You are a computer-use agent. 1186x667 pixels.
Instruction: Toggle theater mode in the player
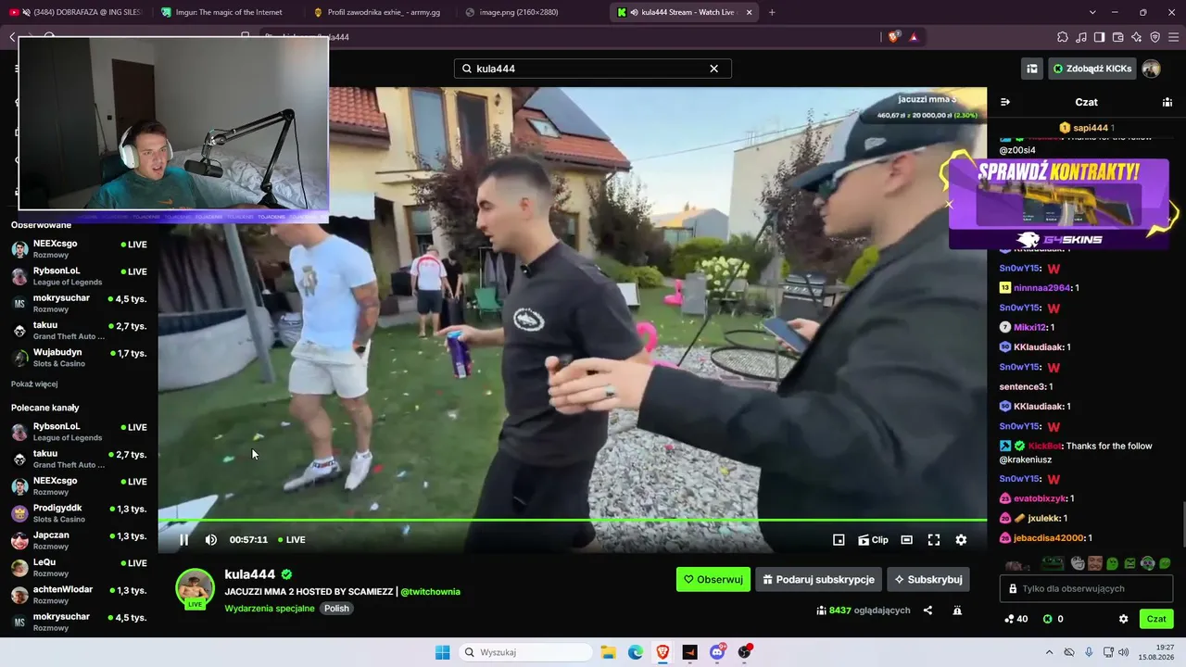(907, 540)
